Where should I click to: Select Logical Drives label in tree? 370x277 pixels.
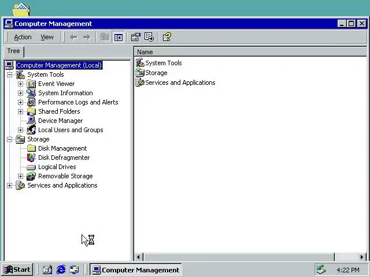(x=57, y=167)
